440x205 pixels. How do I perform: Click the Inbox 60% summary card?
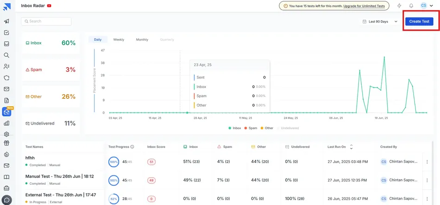[50, 43]
